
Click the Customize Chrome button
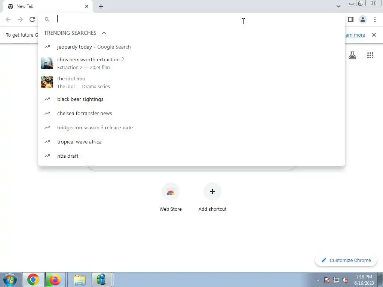click(347, 260)
